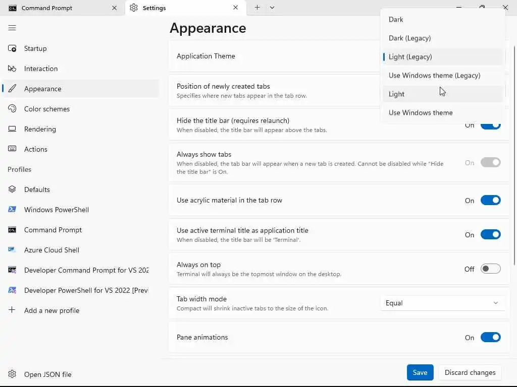Open Developer Command Prompt for VS profile

80,270
